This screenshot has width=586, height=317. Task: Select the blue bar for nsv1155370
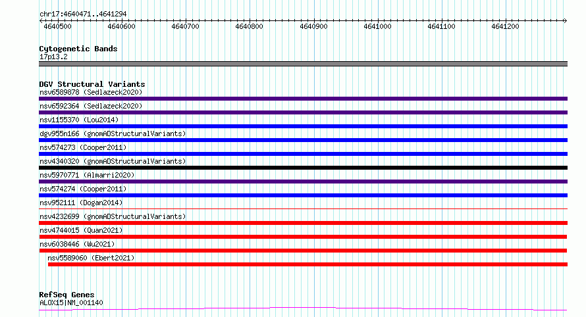pos(303,126)
